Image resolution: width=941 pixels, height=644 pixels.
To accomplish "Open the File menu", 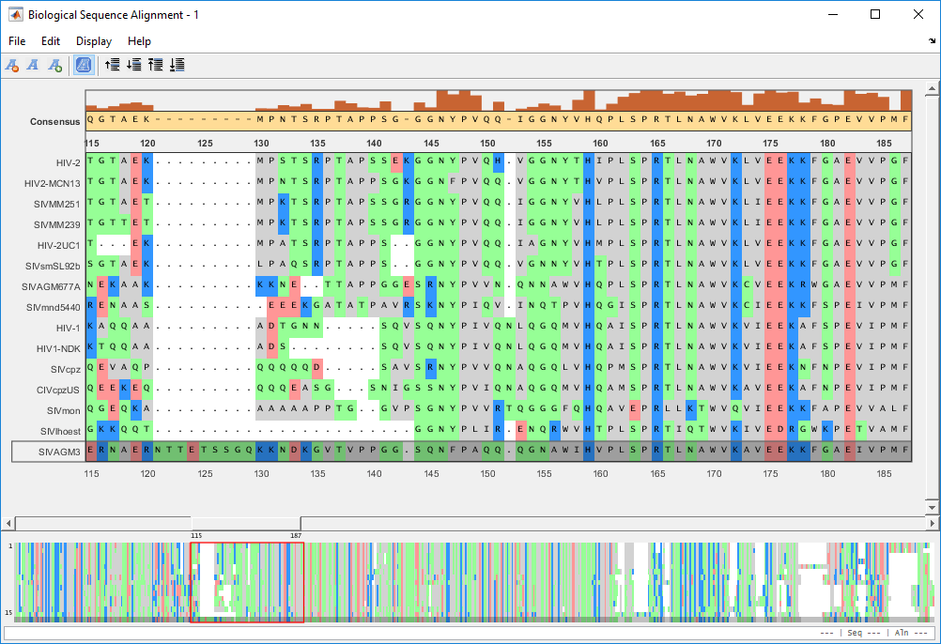I will pos(17,40).
